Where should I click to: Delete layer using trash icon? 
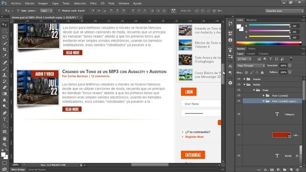[297, 170]
